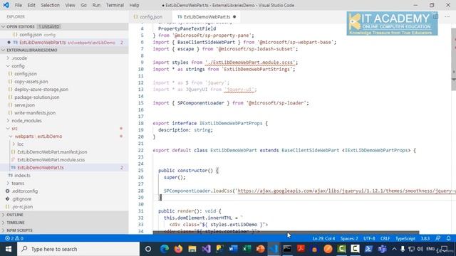Viewport: 456px width, 256px height.
Task: Click the horizontal editor scrollbar
Action: pyautogui.click(x=286, y=233)
